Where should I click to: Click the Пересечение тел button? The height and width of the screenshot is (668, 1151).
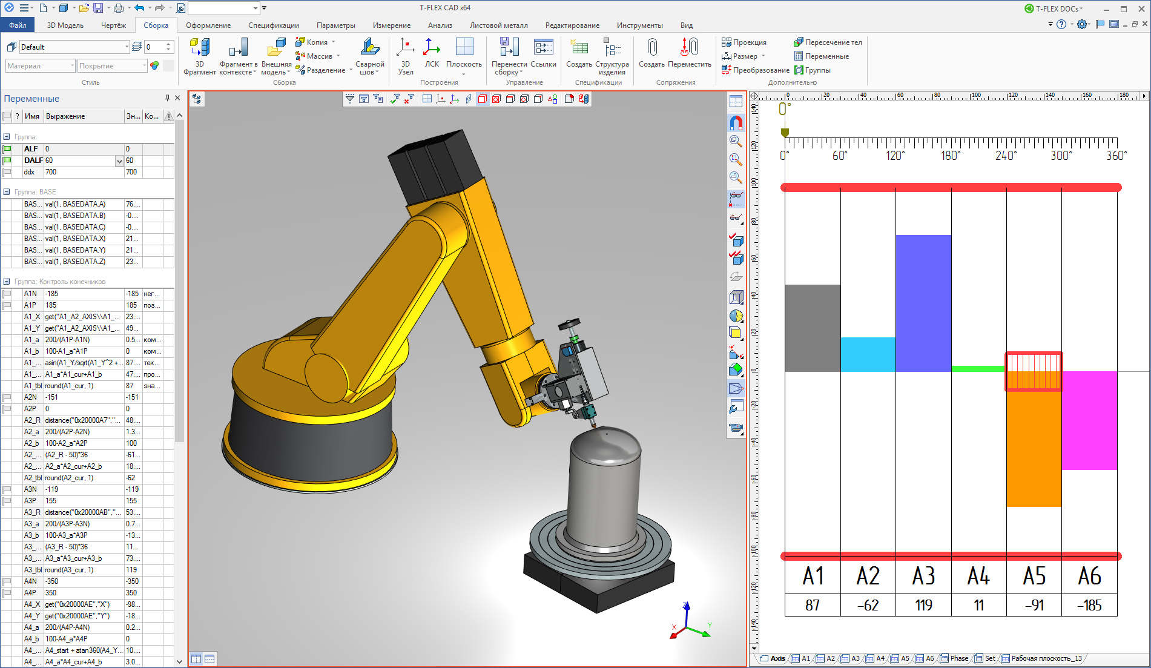(x=828, y=42)
